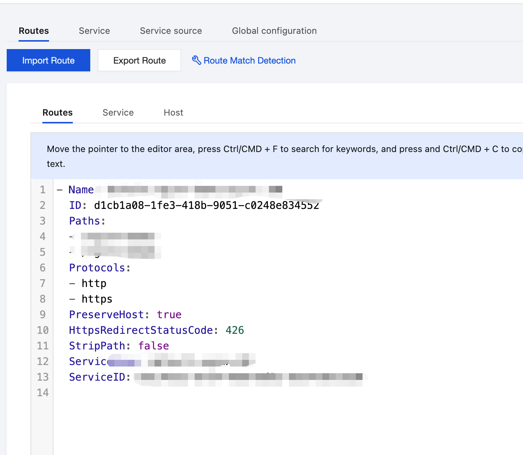Click the https protocol entry

click(x=97, y=299)
